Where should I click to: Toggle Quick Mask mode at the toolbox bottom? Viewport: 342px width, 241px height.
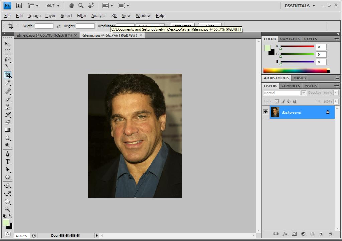(8, 234)
